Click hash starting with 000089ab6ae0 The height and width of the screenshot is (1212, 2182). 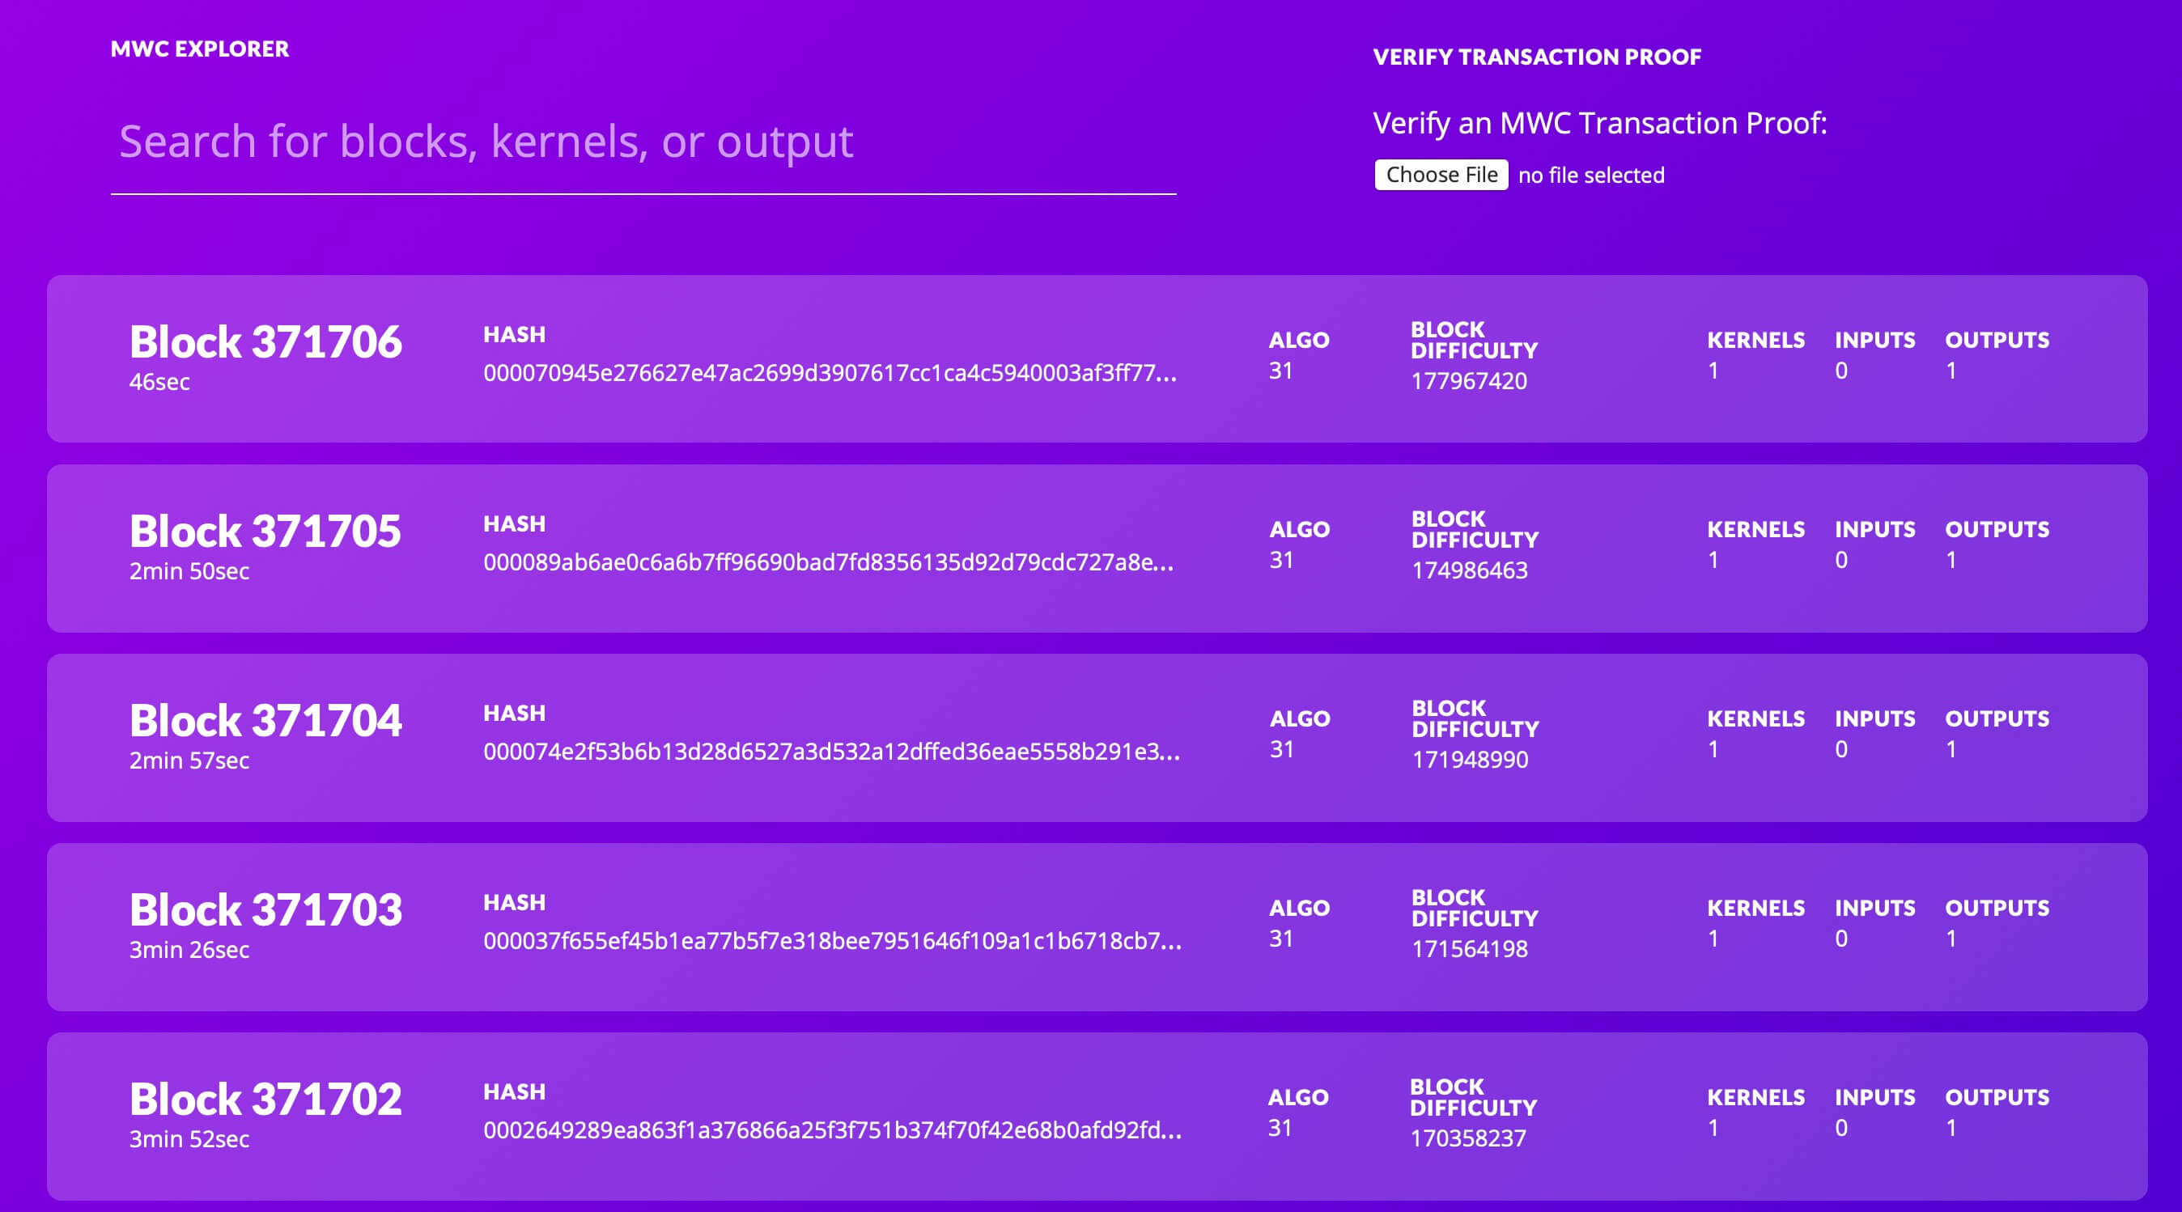pos(829,562)
